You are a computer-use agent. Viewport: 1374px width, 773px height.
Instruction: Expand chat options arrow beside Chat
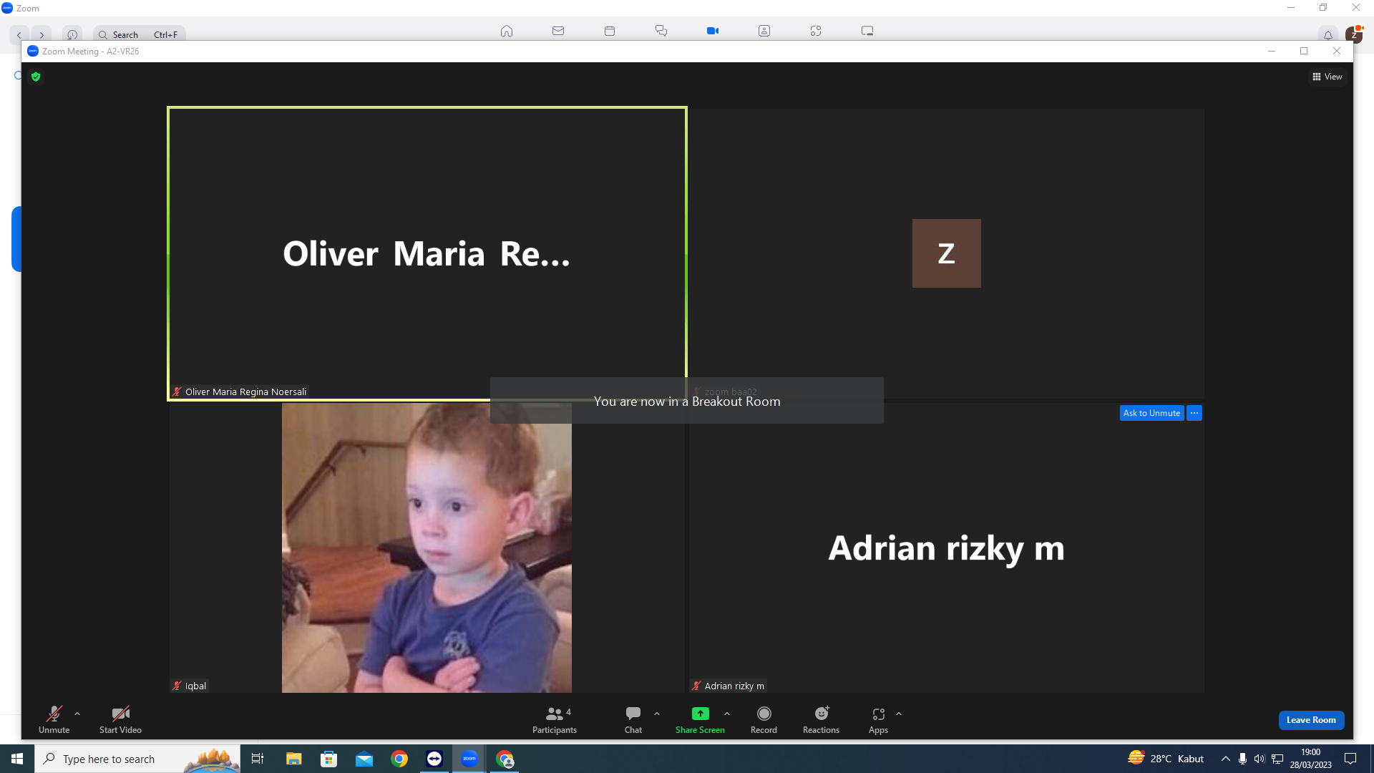[x=657, y=714]
